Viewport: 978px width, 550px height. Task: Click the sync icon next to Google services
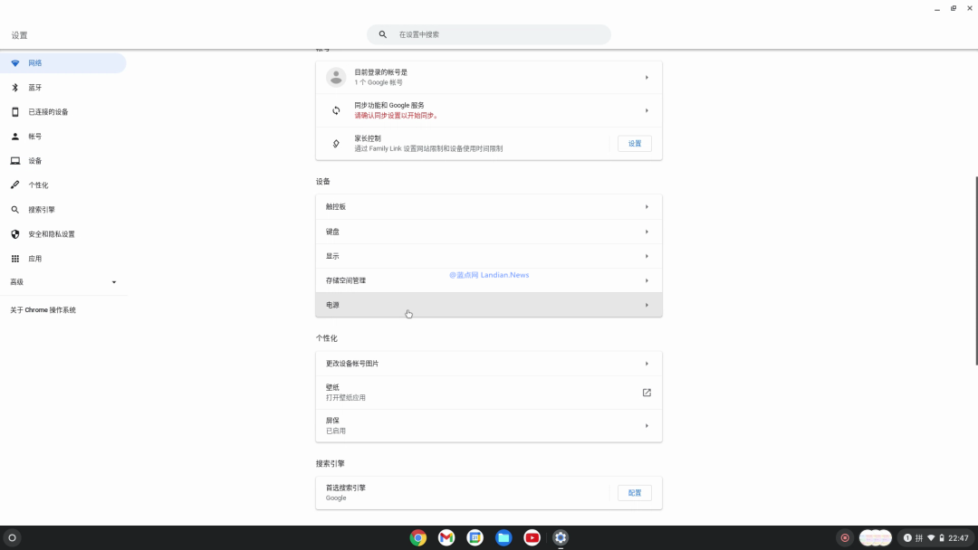click(x=335, y=109)
